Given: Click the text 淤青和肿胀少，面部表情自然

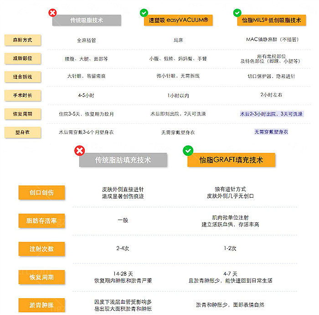Looking at the screenshot, I should tap(230, 305).
